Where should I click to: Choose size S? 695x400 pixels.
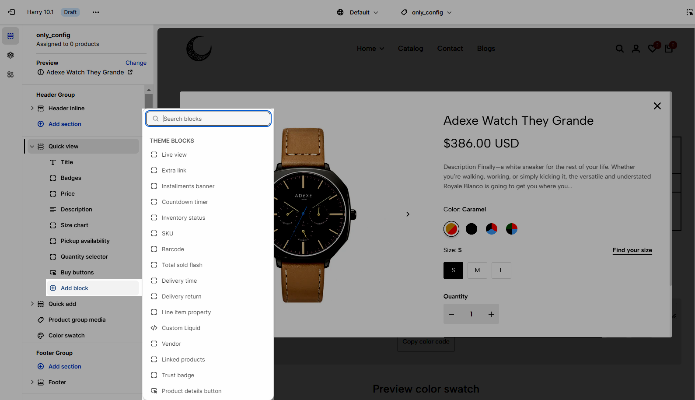453,270
